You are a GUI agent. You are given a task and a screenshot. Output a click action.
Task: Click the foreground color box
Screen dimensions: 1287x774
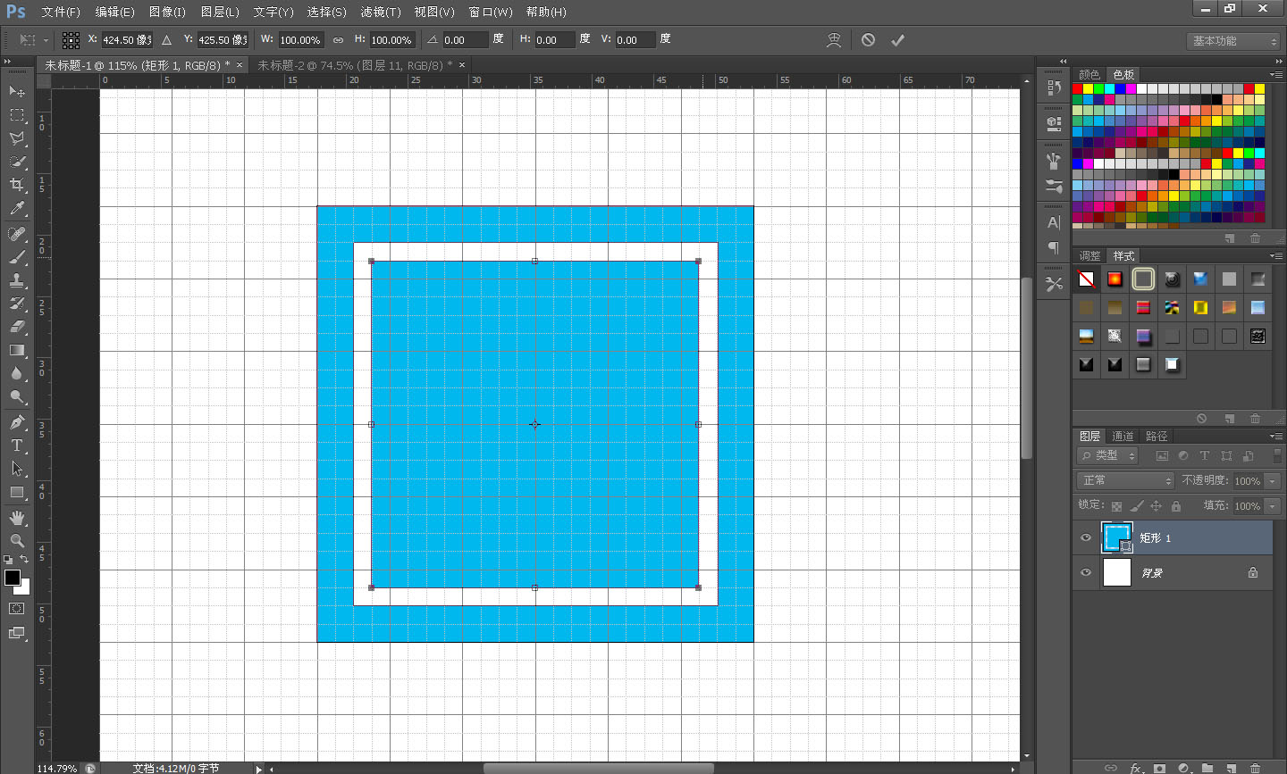(13, 578)
